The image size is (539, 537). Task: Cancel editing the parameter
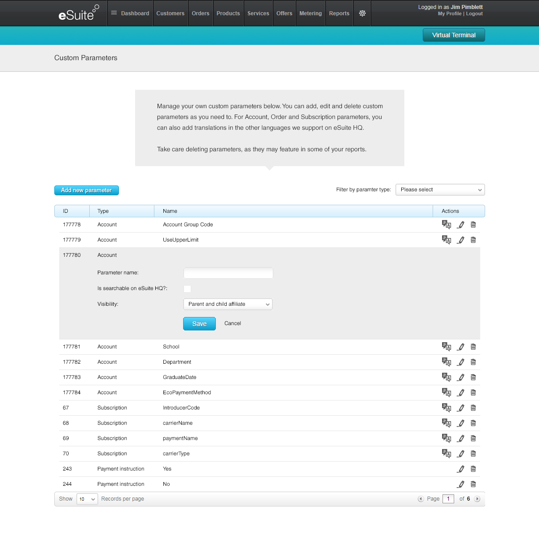(x=232, y=323)
